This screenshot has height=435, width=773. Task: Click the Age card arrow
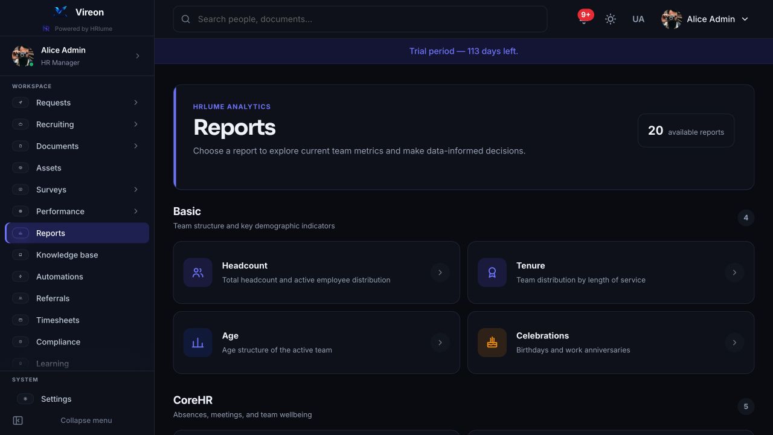tap(440, 343)
